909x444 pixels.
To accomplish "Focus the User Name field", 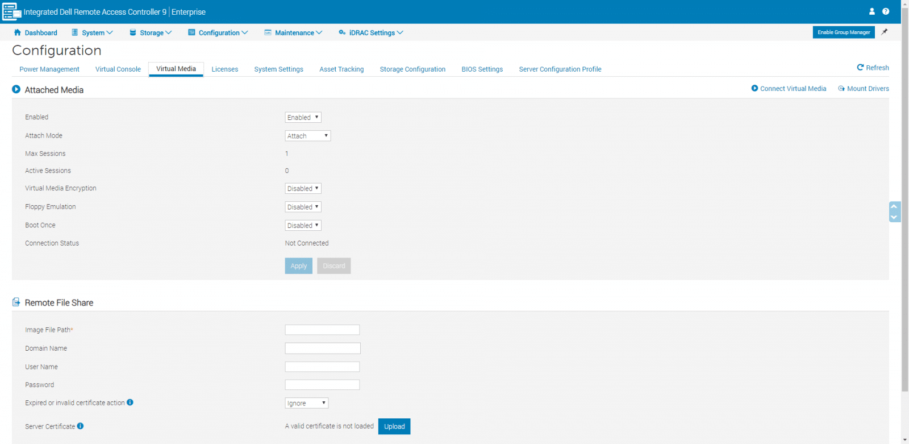I will pos(322,367).
